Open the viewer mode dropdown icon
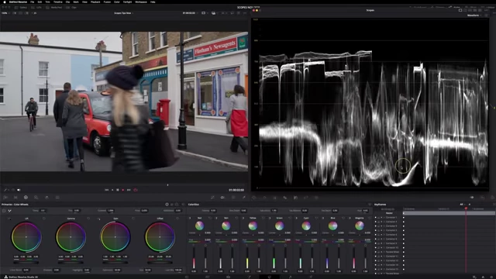This screenshot has height=279, width=496. click(x=204, y=13)
